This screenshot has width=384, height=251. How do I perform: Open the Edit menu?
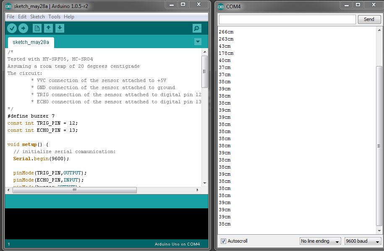[x=22, y=17]
